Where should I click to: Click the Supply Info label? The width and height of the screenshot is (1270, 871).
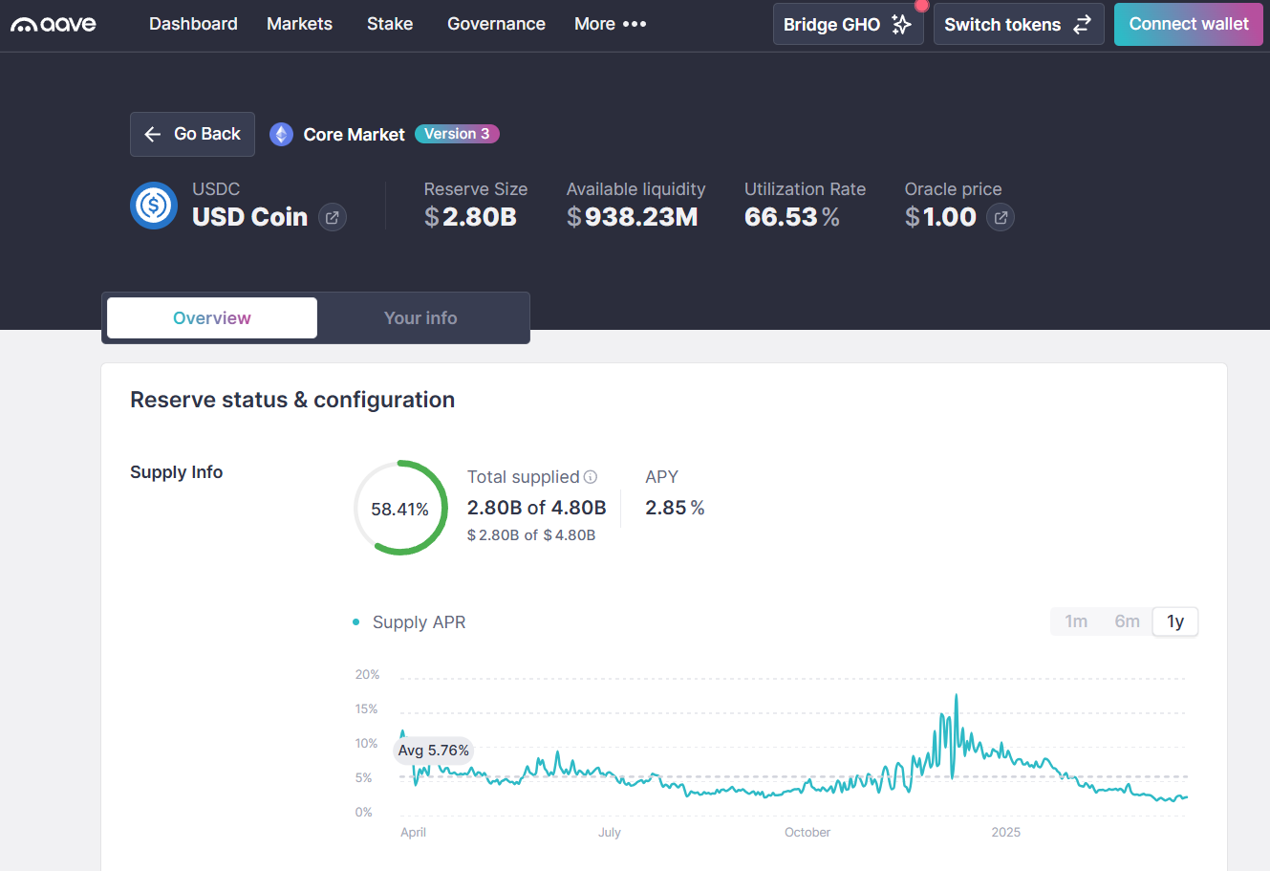pos(176,472)
